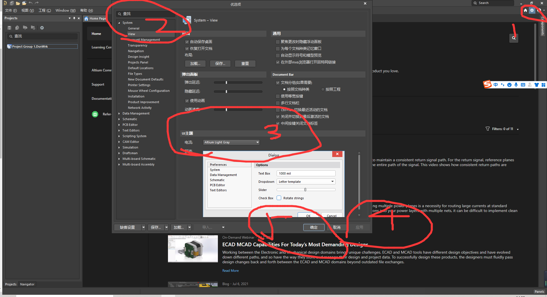547x297 pixels.
Task: Open the Window menu
Action: tap(65, 10)
